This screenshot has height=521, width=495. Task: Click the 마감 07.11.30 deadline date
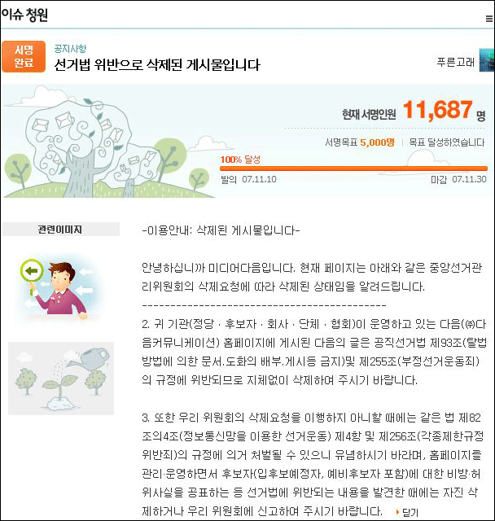click(x=458, y=179)
